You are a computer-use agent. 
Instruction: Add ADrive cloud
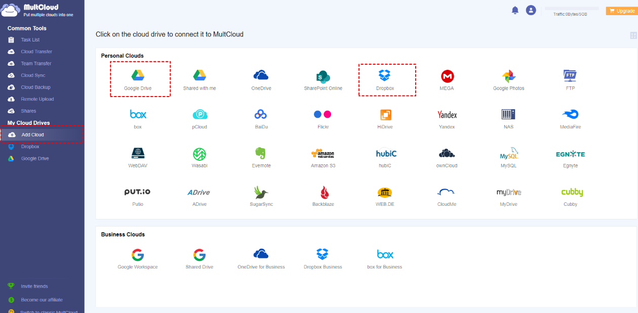coord(199,197)
